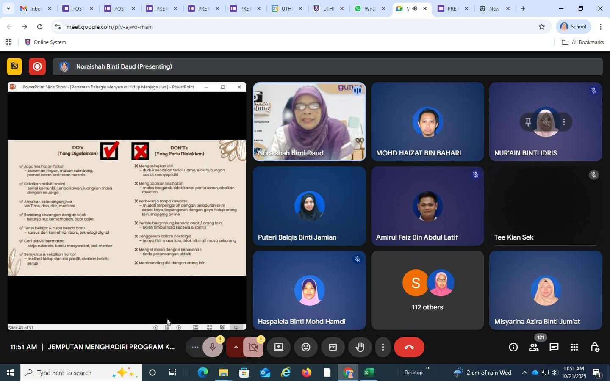Click the 112 others participants tile
This screenshot has height=381, width=610.
pos(427,290)
